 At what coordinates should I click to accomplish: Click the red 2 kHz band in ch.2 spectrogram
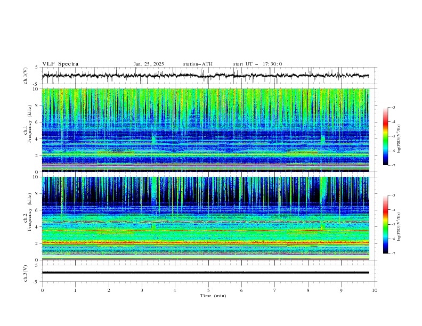point(206,242)
